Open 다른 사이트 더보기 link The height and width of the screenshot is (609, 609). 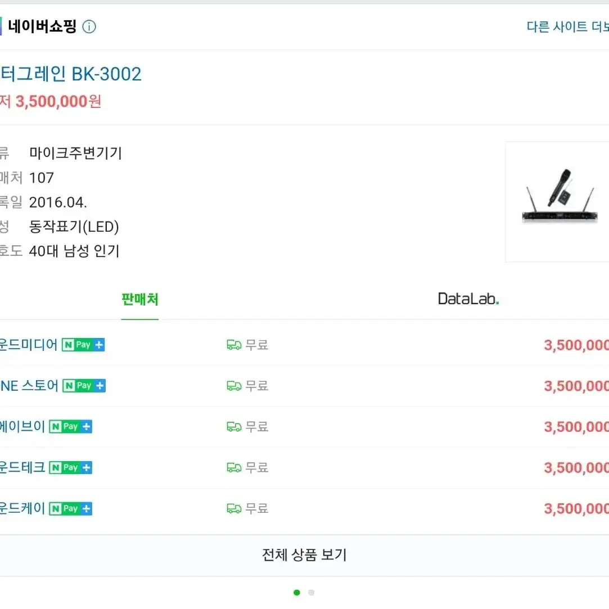[567, 27]
